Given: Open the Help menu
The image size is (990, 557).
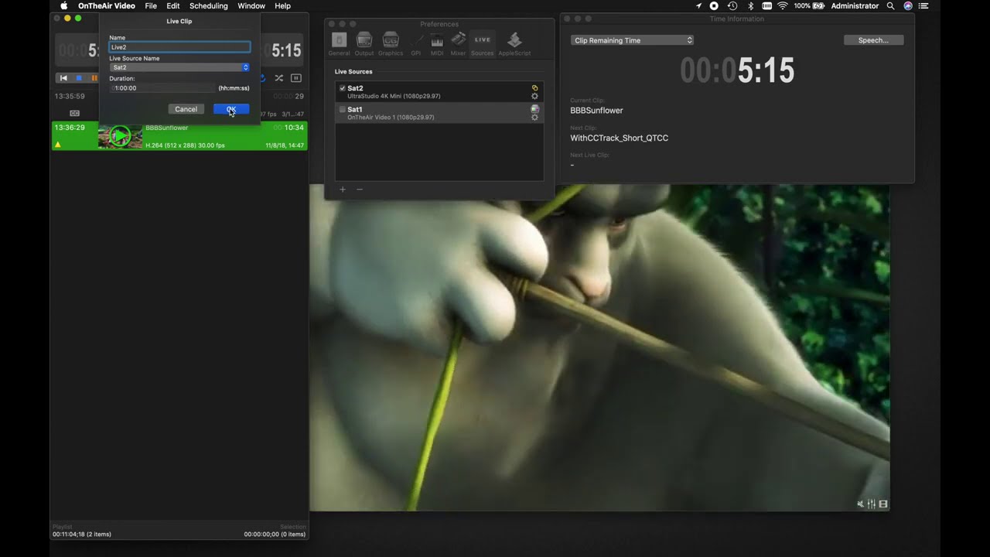Looking at the screenshot, I should [x=283, y=6].
